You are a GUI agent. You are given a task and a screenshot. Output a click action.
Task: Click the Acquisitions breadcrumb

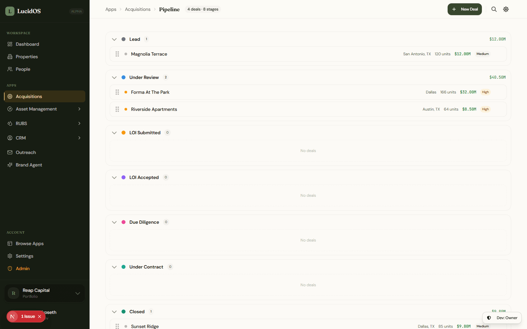click(x=138, y=9)
